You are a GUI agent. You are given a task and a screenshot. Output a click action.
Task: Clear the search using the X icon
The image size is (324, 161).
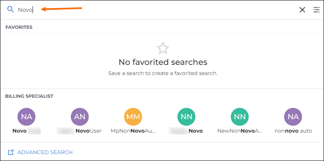coord(302,10)
